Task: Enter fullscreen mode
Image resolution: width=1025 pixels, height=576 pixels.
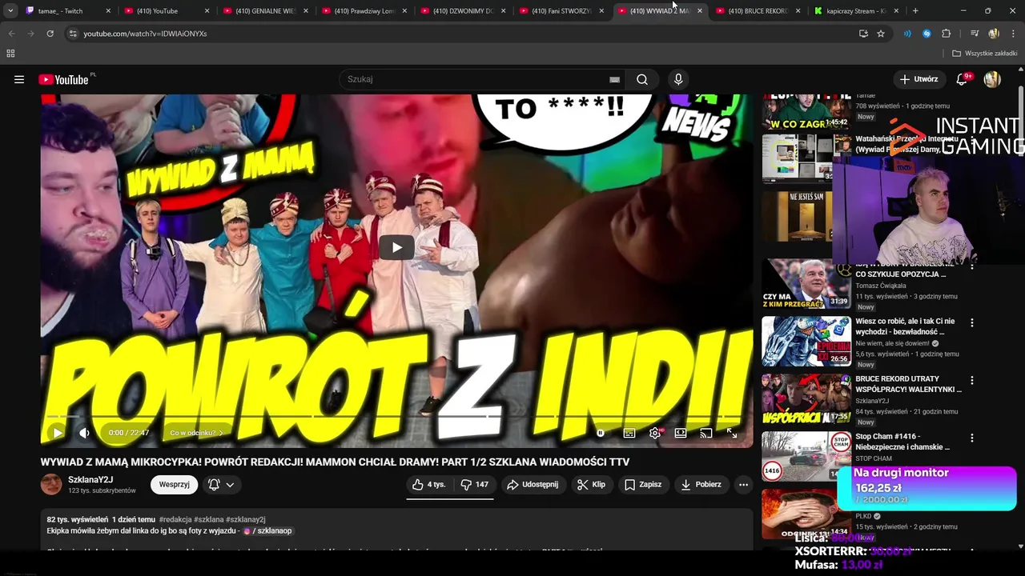Action: [731, 433]
